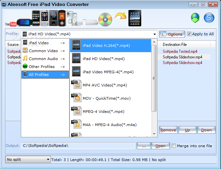Click the profile list scrollbar thumb
Screen dimensions: 221x169
pos(154,78)
